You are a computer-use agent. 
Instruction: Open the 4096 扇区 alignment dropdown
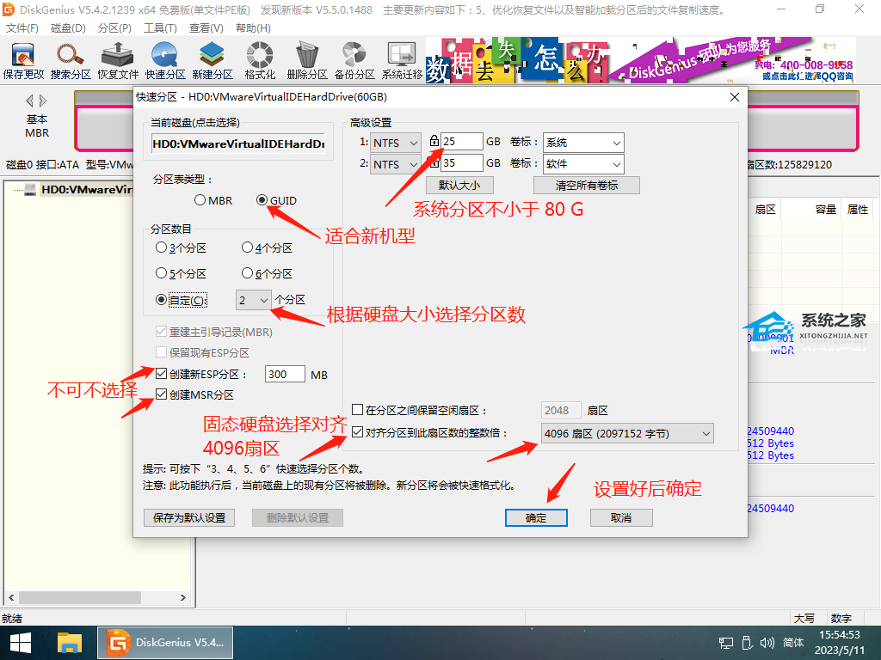[x=627, y=433]
